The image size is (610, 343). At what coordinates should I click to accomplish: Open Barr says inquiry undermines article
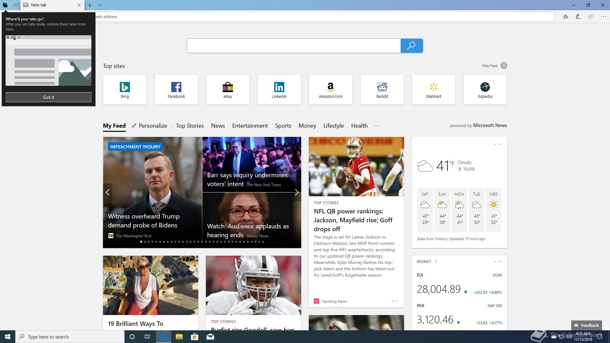247,179
